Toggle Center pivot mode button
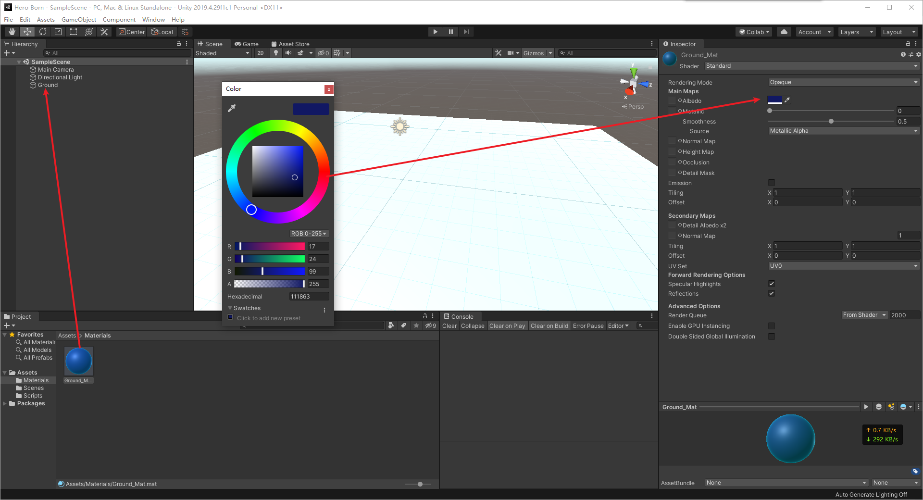This screenshot has height=500, width=923. (132, 32)
